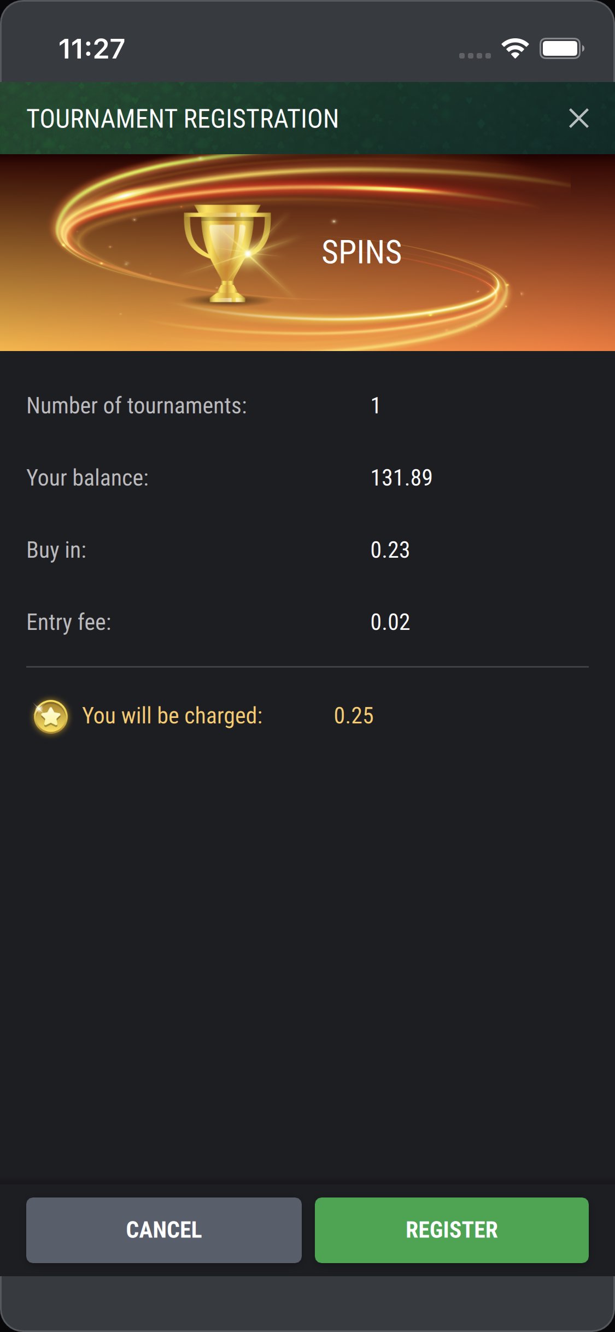Tap the gold star coin icon
This screenshot has height=1332, width=615.
[x=50, y=716]
